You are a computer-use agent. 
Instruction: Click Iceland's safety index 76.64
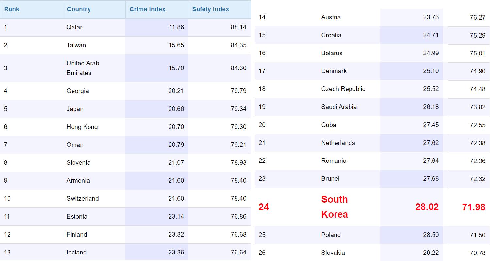point(238,253)
